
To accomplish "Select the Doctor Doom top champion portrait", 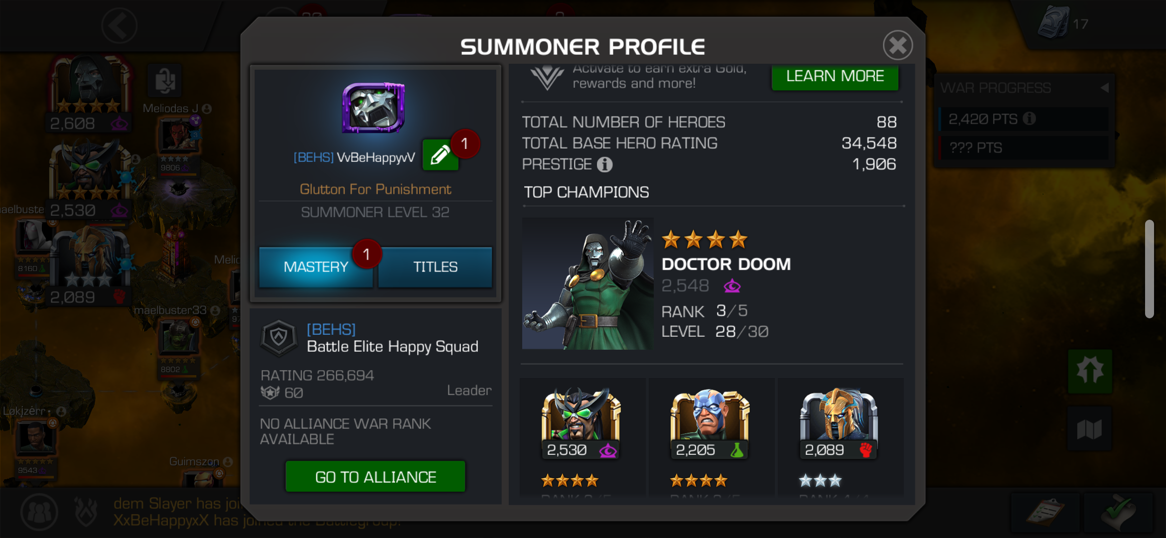I will pos(587,283).
